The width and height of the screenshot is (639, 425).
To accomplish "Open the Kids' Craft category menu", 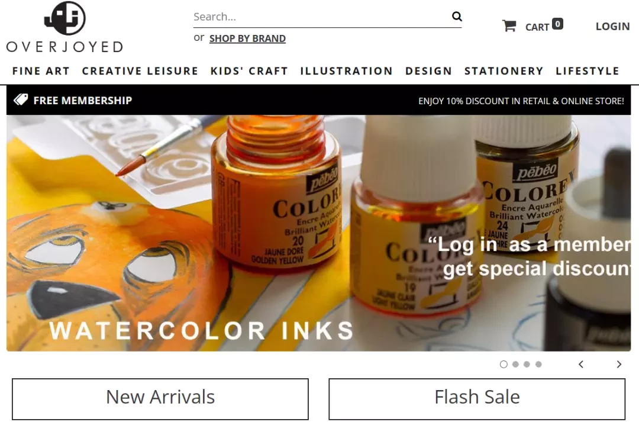I will pyautogui.click(x=250, y=71).
